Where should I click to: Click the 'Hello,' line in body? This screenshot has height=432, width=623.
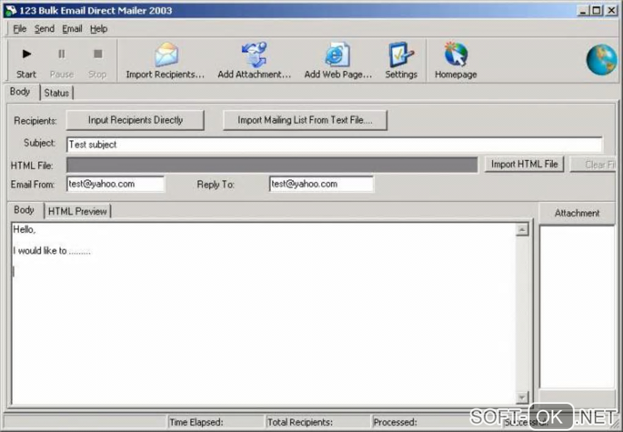24,229
